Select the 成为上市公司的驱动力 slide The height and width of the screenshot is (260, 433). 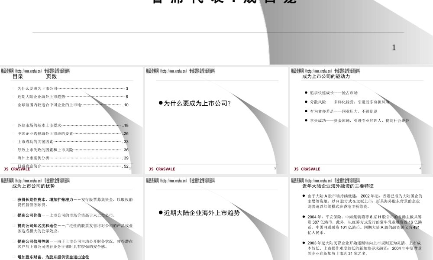coord(362,120)
